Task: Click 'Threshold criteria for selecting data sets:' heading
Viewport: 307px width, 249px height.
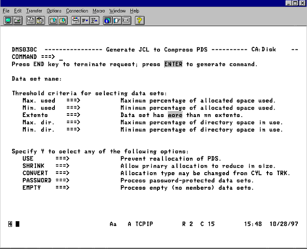Action: [89, 93]
